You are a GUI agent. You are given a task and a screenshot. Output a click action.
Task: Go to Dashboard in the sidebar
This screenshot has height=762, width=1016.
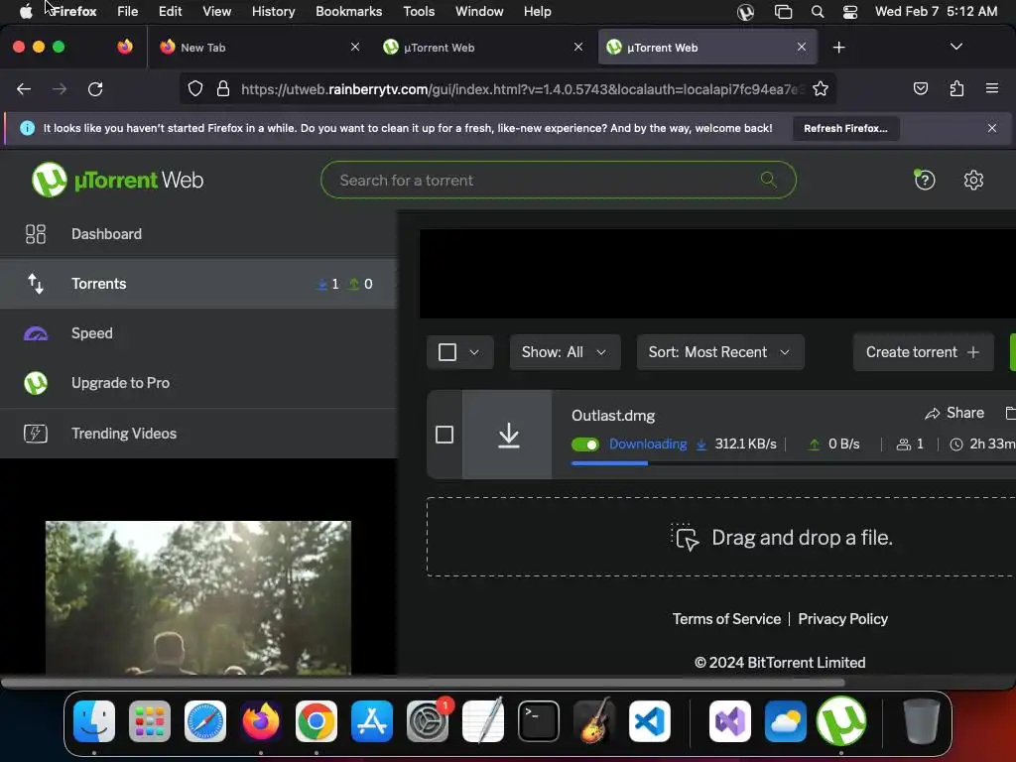198,234
